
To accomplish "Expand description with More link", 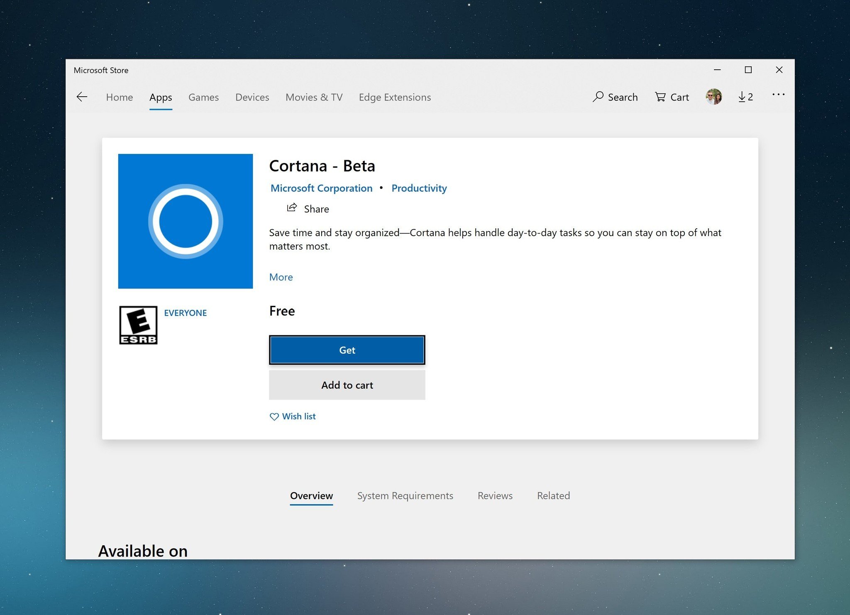I will [281, 277].
